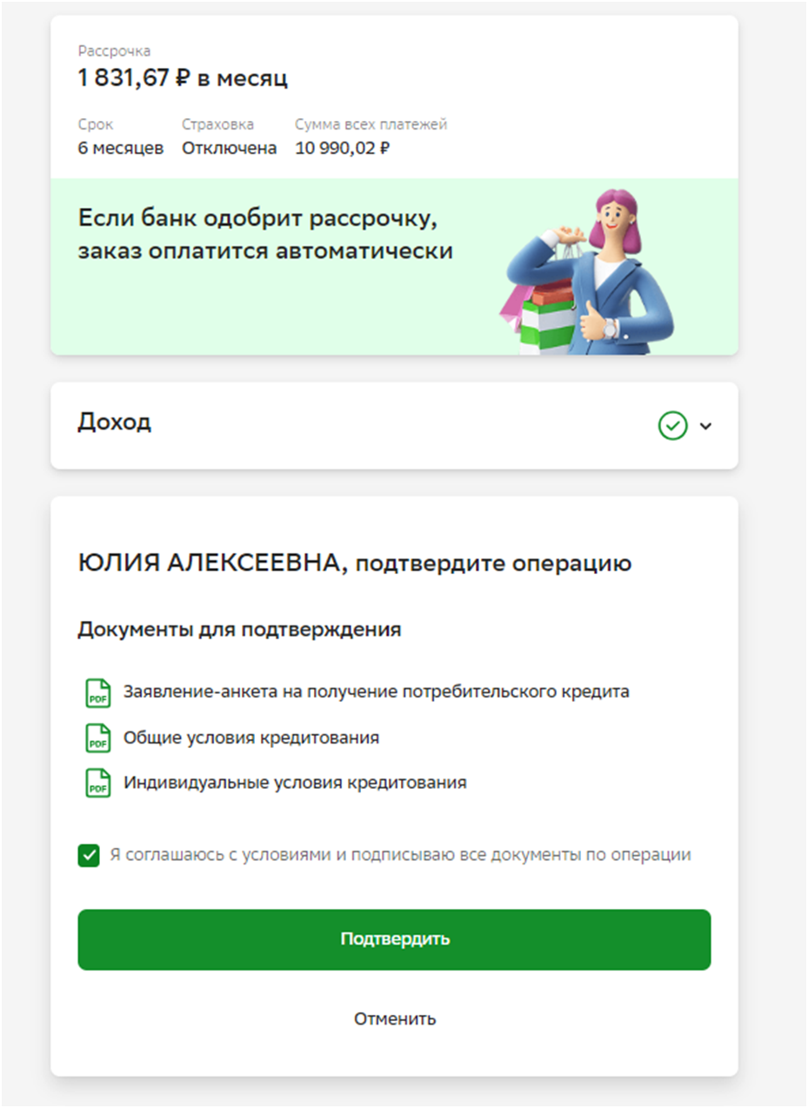Open the Общие условия кредитования document link

click(x=251, y=738)
